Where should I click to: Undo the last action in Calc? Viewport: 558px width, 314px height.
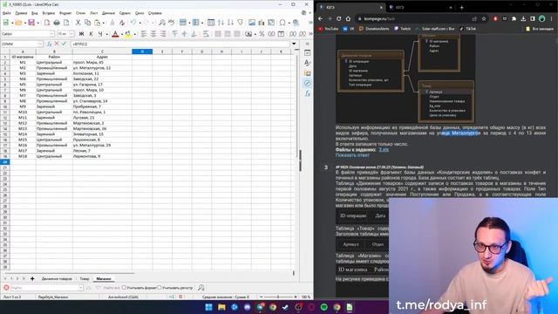pyautogui.click(x=133, y=23)
